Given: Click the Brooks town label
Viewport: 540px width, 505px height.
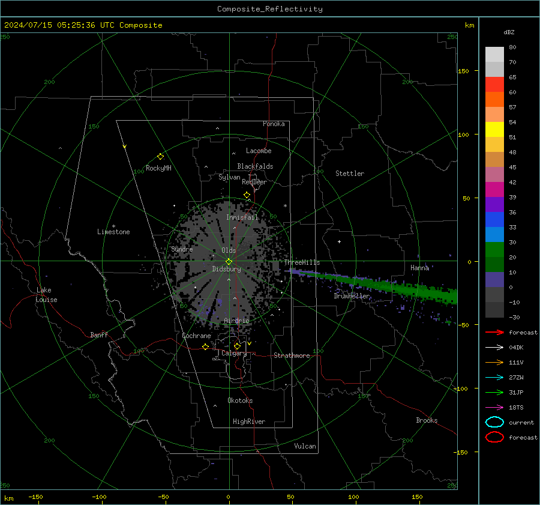Looking at the screenshot, I should point(427,420).
